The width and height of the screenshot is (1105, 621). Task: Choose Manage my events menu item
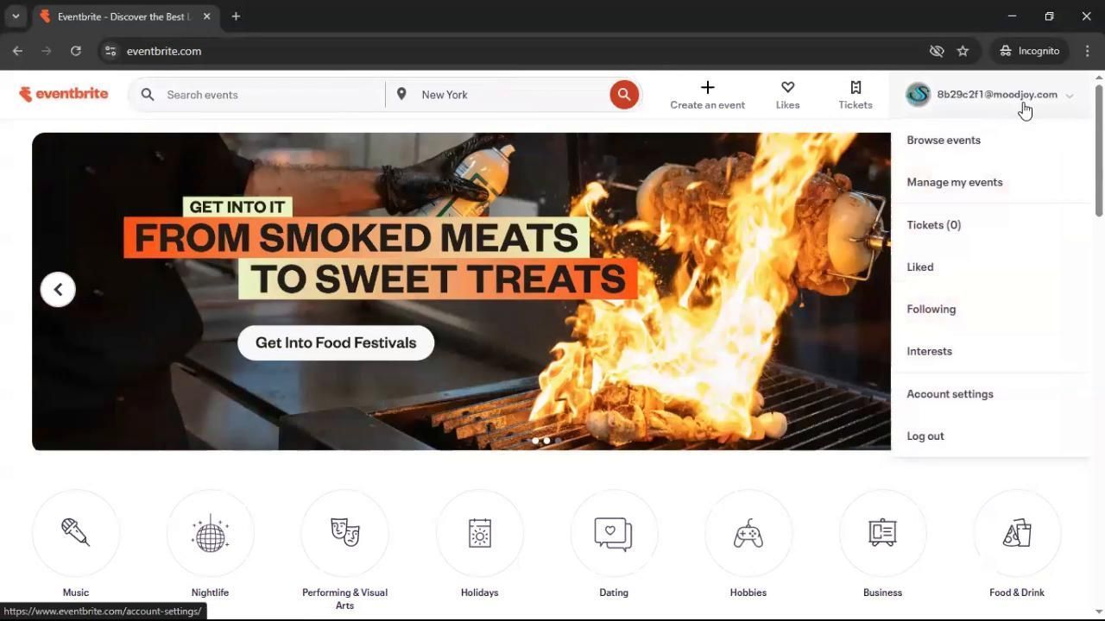pos(954,182)
